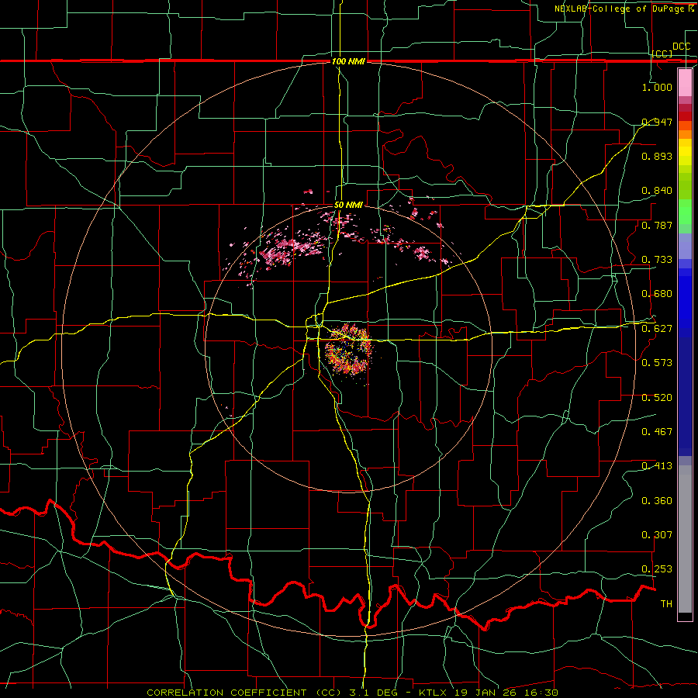The width and height of the screenshot is (698, 698).
Task: Click the CORRELATION COEFFICIENT (CC) footer text
Action: [x=244, y=693]
